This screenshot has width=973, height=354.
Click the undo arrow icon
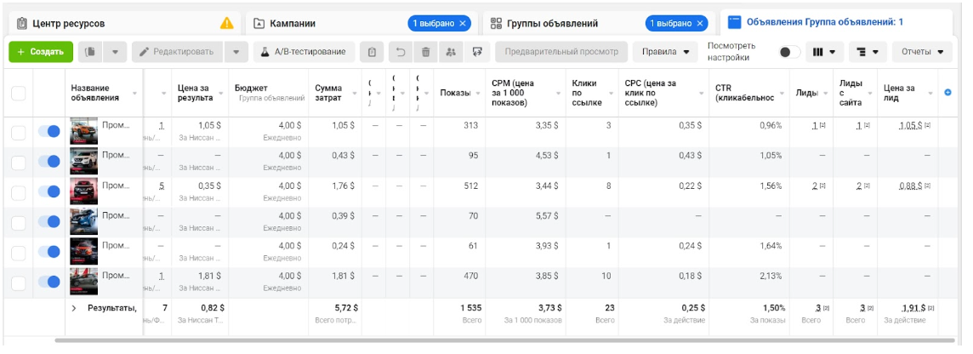click(x=401, y=52)
